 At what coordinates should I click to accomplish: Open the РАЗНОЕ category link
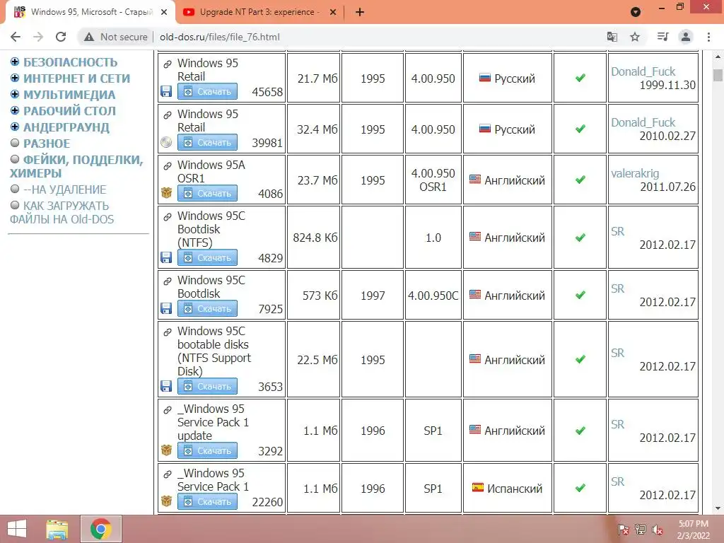47,144
